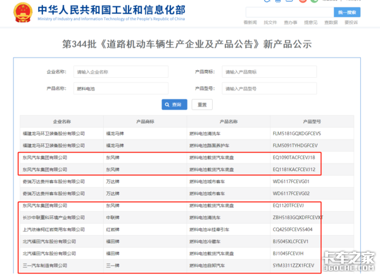This screenshot has width=380, height=275.
Task: Click the 产品商标 column header
Action: click(x=145, y=122)
